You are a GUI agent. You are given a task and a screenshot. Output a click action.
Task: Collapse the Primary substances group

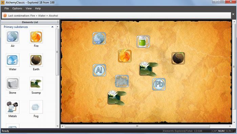point(52,27)
